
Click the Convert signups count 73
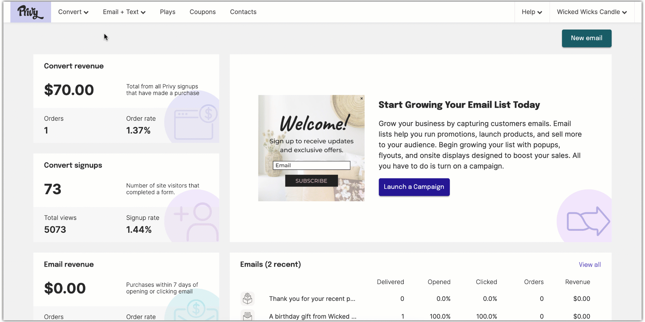pos(53,189)
